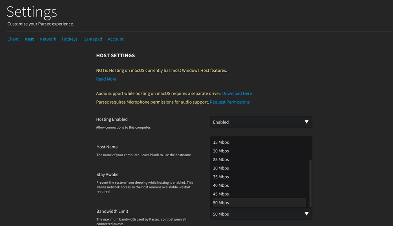
Task: Click the 'Leave blank to use the hostname' description
Action: 144,155
